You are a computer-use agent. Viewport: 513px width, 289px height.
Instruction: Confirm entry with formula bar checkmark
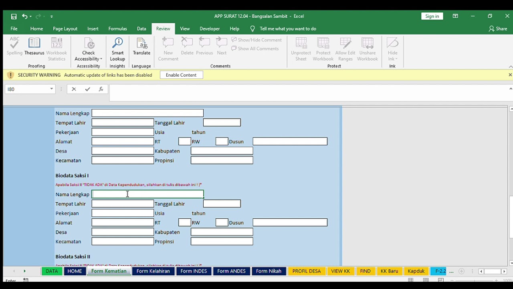pos(87,89)
